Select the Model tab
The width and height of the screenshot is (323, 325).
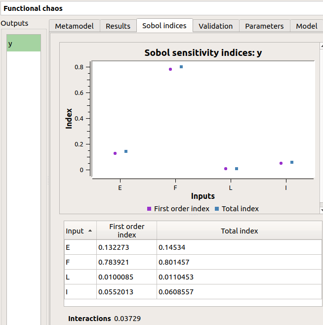tap(306, 26)
